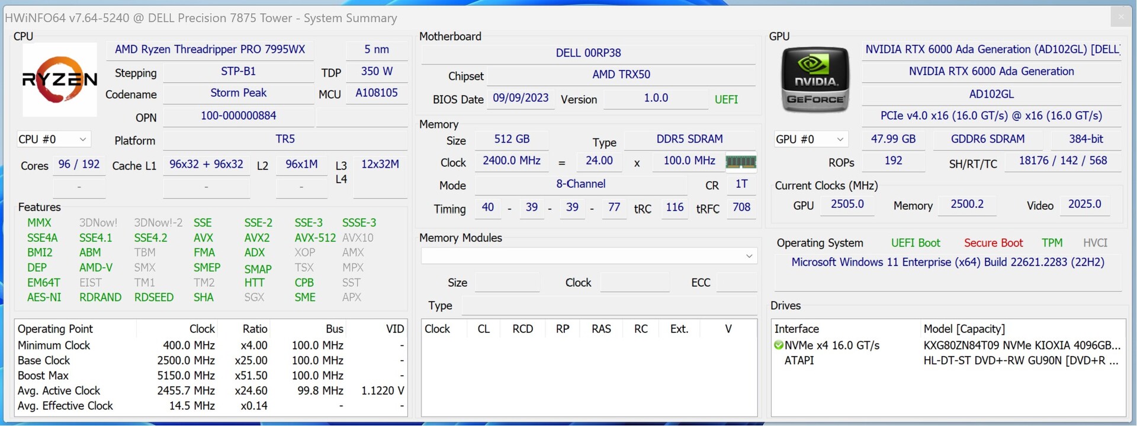Screen dimensions: 1137x426
Task: Click the AVX-512 feature label
Action: (315, 238)
